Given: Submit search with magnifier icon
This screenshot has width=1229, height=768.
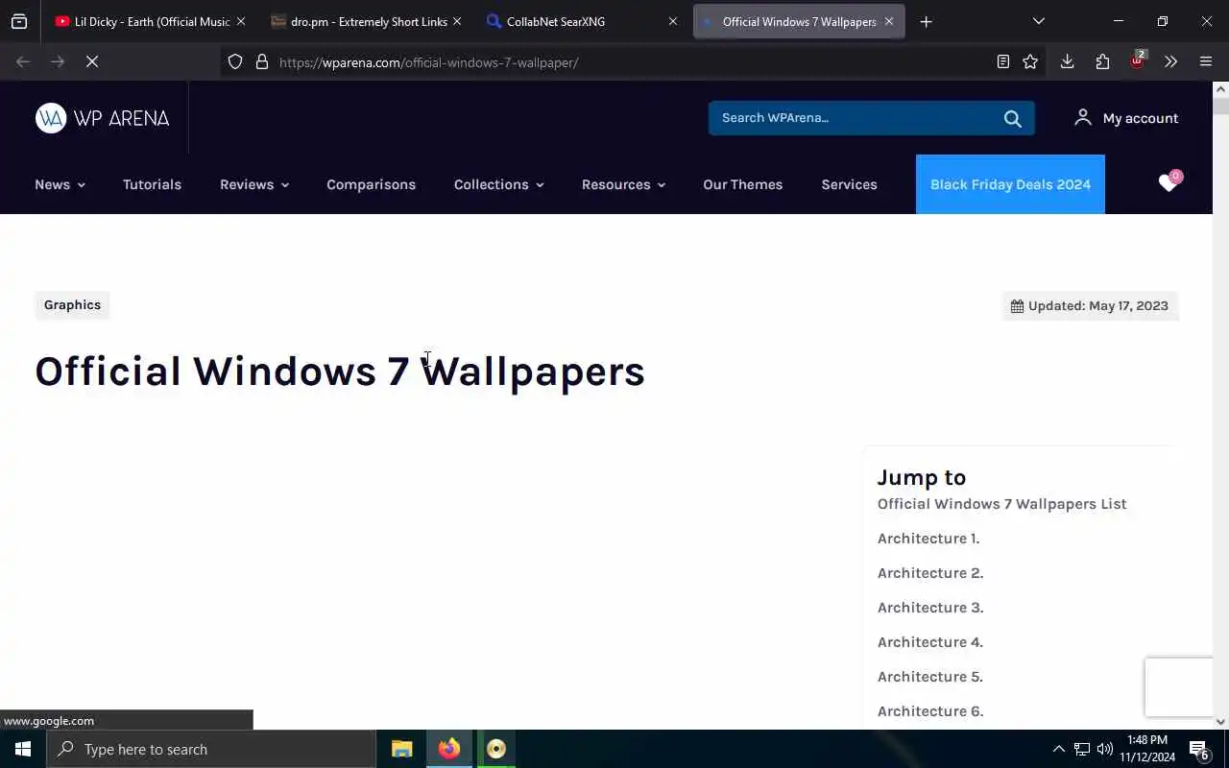Looking at the screenshot, I should (x=1012, y=118).
